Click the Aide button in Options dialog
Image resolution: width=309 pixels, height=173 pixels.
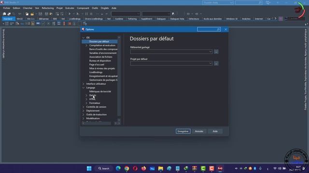[x=215, y=131]
